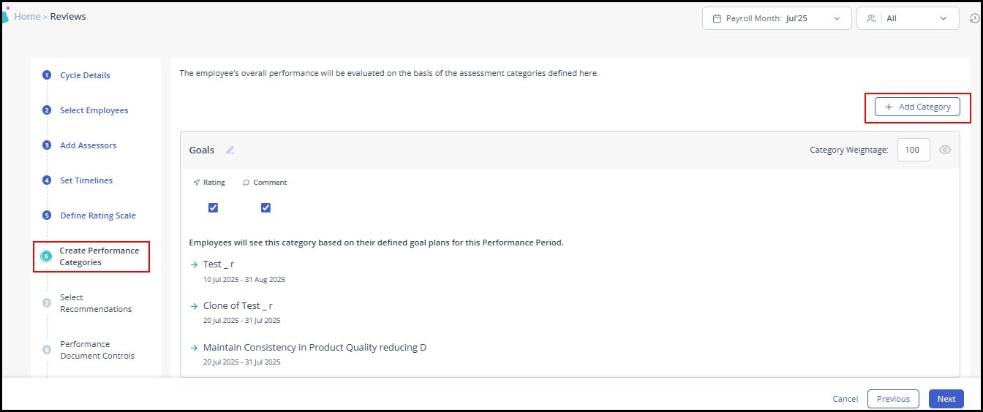Screen dimensions: 983x412
Task: Click the arrow icon beside Test _ r goal
Action: point(194,264)
